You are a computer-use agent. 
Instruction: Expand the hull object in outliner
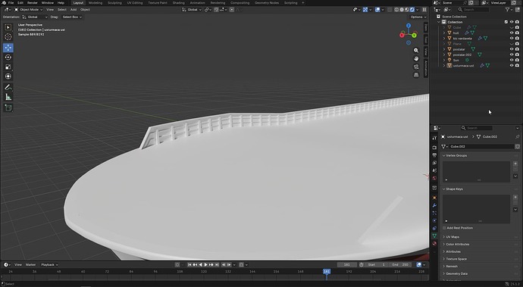click(444, 33)
